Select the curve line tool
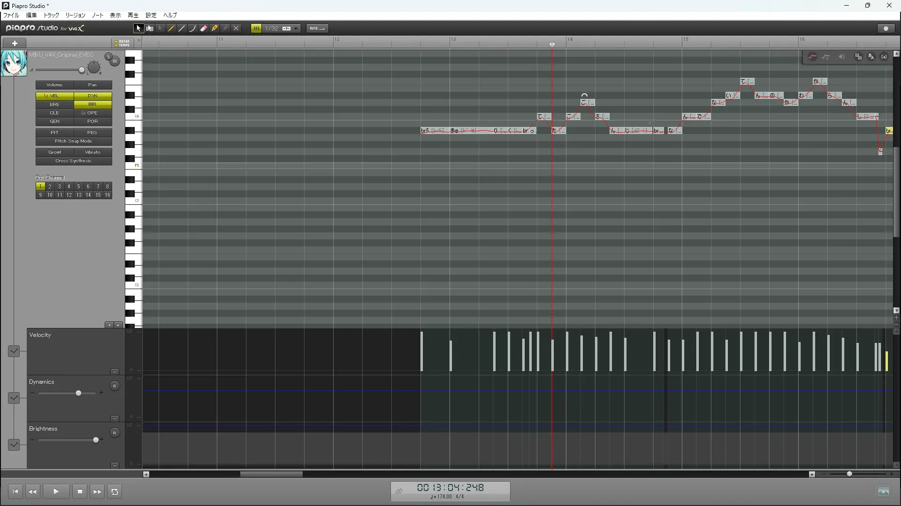Viewport: 901px width, 506px height. click(193, 29)
